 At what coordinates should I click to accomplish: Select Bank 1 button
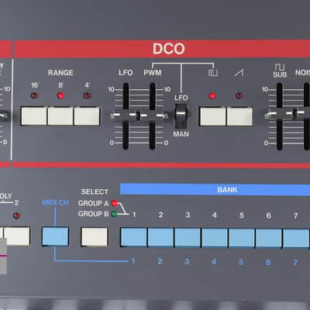coord(134,237)
